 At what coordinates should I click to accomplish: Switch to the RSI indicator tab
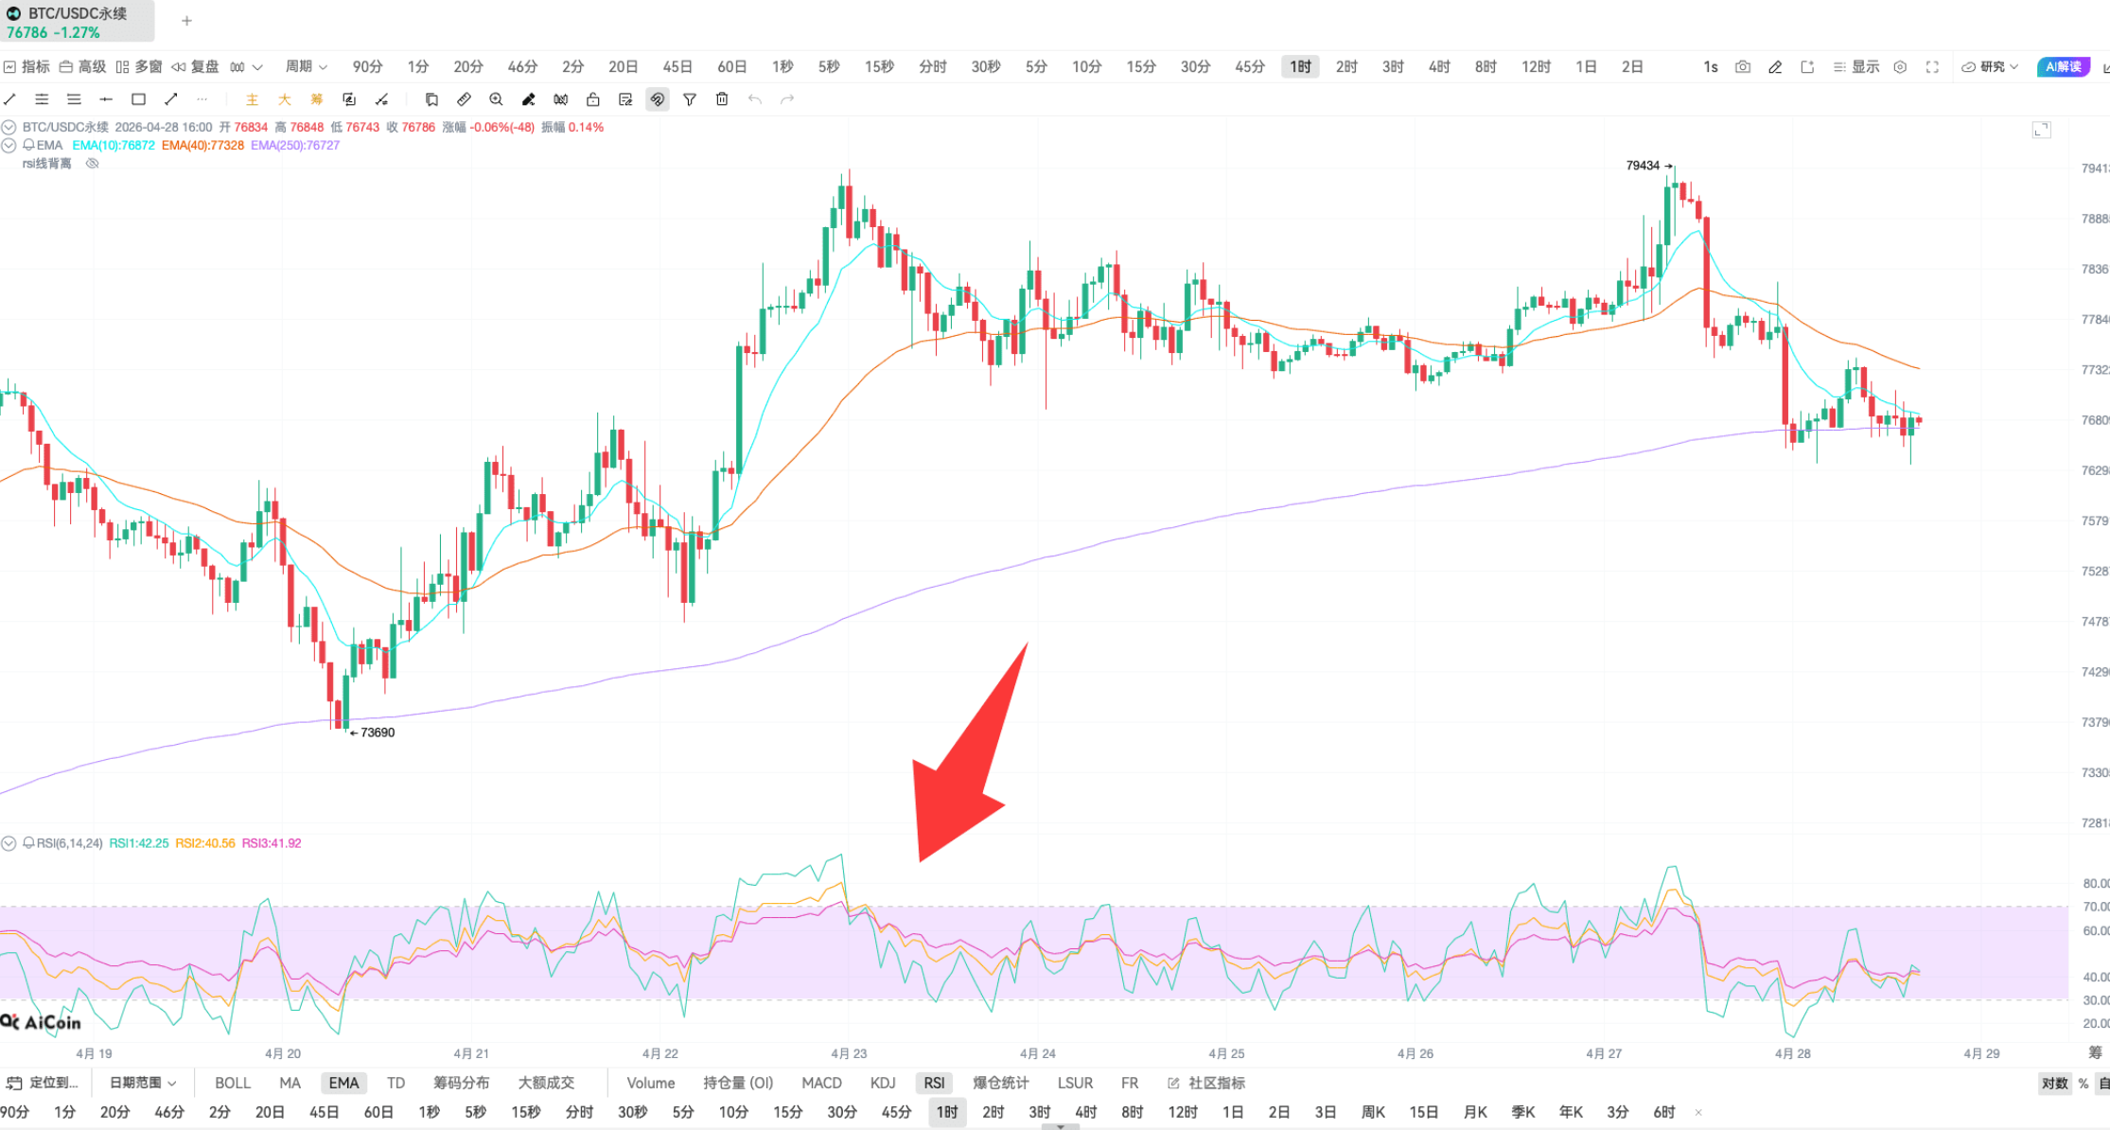tap(934, 1083)
